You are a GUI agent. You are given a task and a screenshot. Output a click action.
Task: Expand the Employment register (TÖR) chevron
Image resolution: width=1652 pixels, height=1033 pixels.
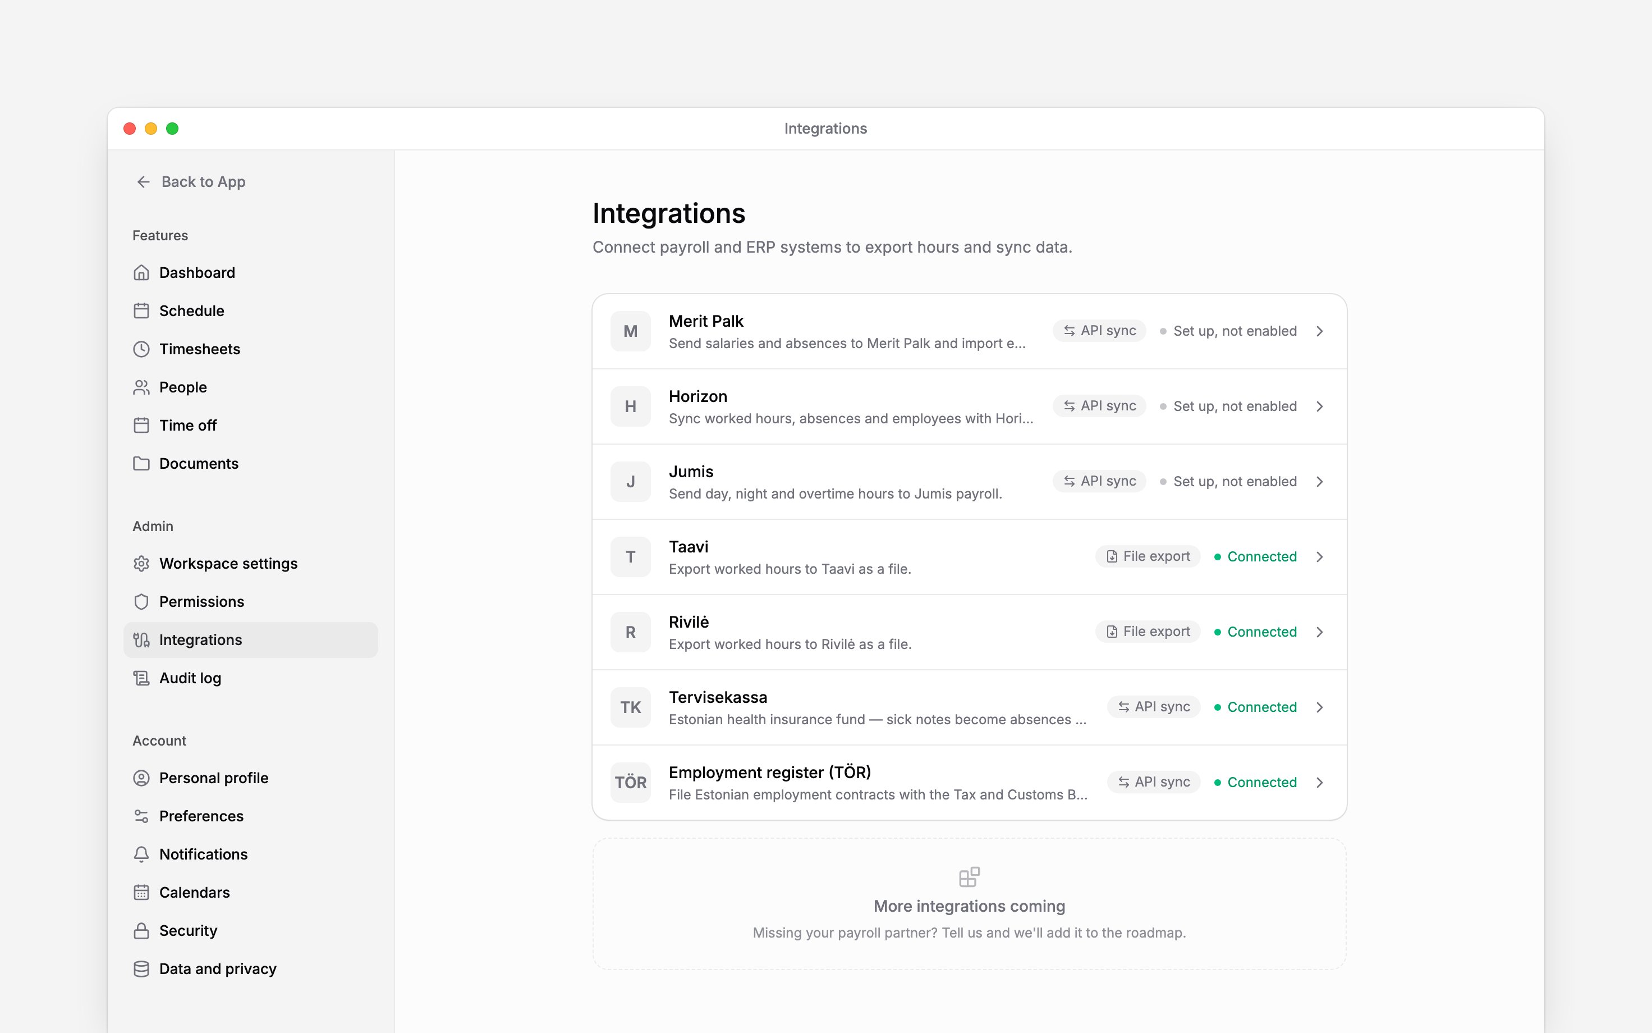pyautogui.click(x=1320, y=782)
